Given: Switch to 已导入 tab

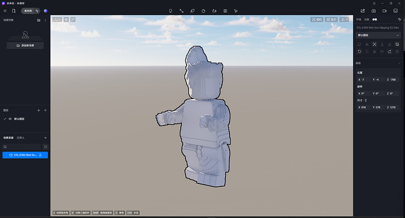Looking at the screenshot, I should [21, 138].
